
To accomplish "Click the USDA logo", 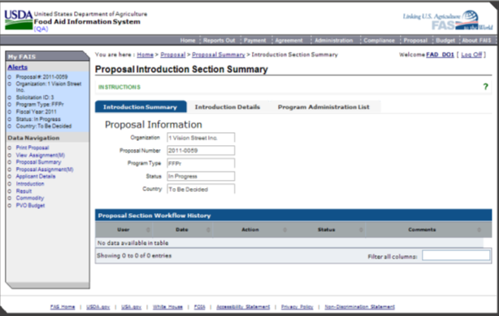I will 19,19.
